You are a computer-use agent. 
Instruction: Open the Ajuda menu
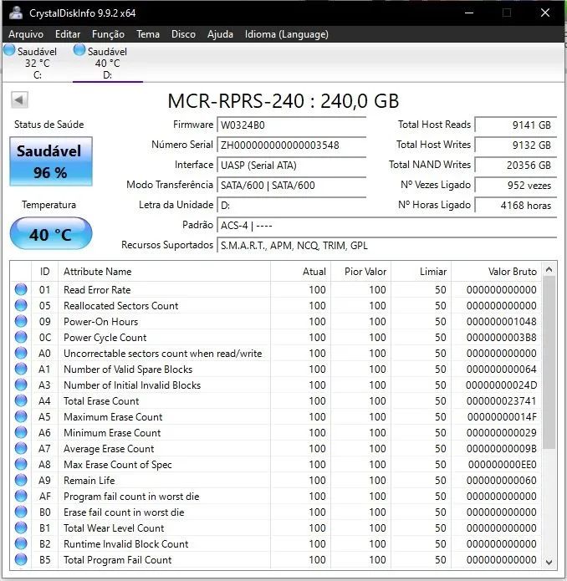220,34
